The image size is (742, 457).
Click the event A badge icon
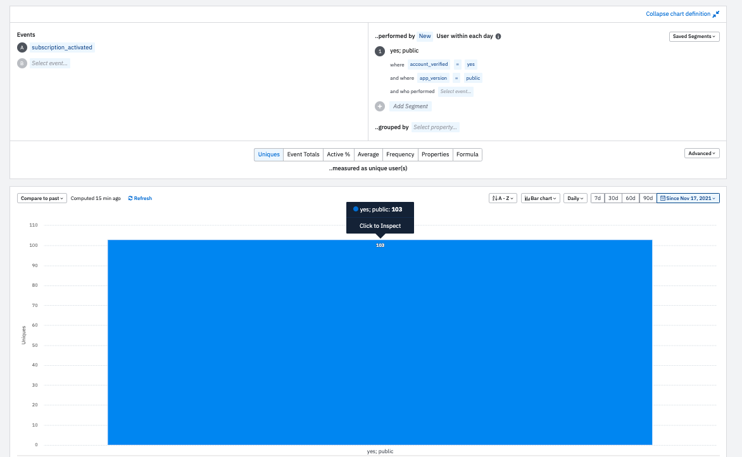pos(22,47)
